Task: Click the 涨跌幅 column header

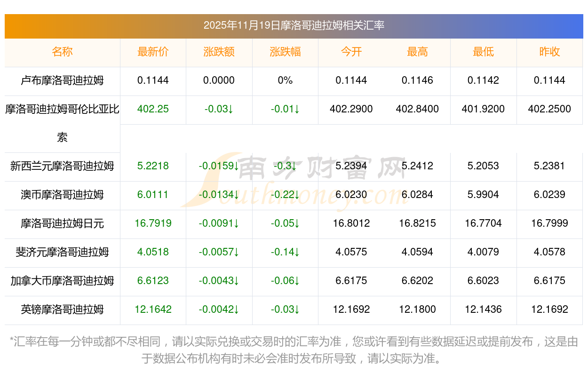Action: pos(285,52)
